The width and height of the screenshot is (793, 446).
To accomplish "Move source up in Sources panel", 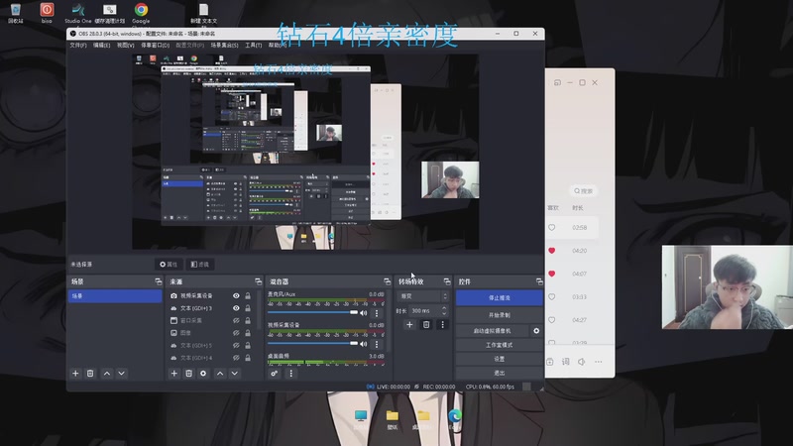I will [x=220, y=374].
